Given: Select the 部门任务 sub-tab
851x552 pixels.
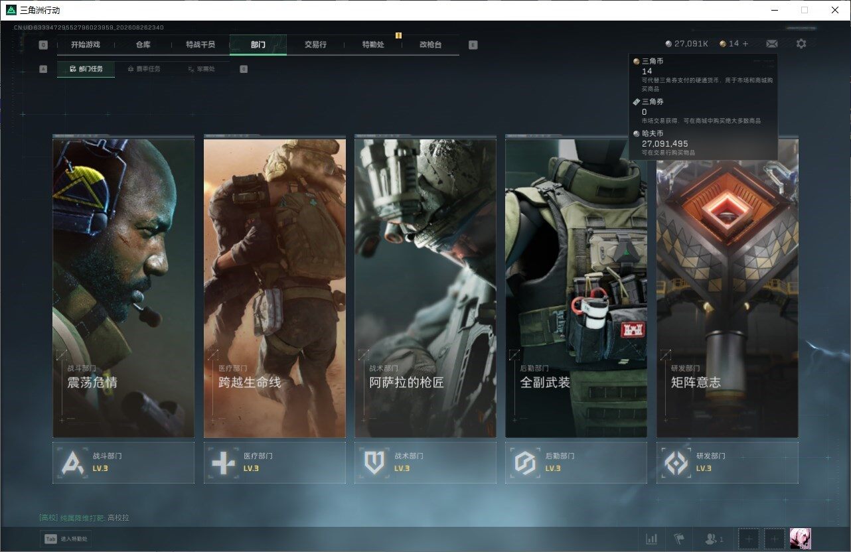Looking at the screenshot, I should click(86, 69).
